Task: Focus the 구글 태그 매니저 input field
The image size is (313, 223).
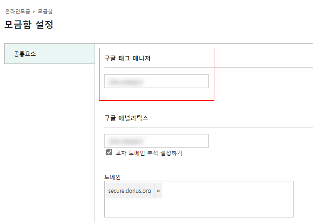Action: click(156, 81)
